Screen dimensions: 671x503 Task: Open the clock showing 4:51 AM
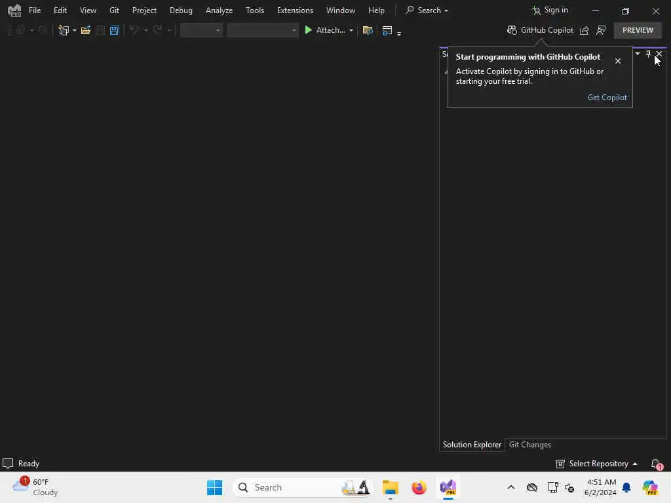600,487
